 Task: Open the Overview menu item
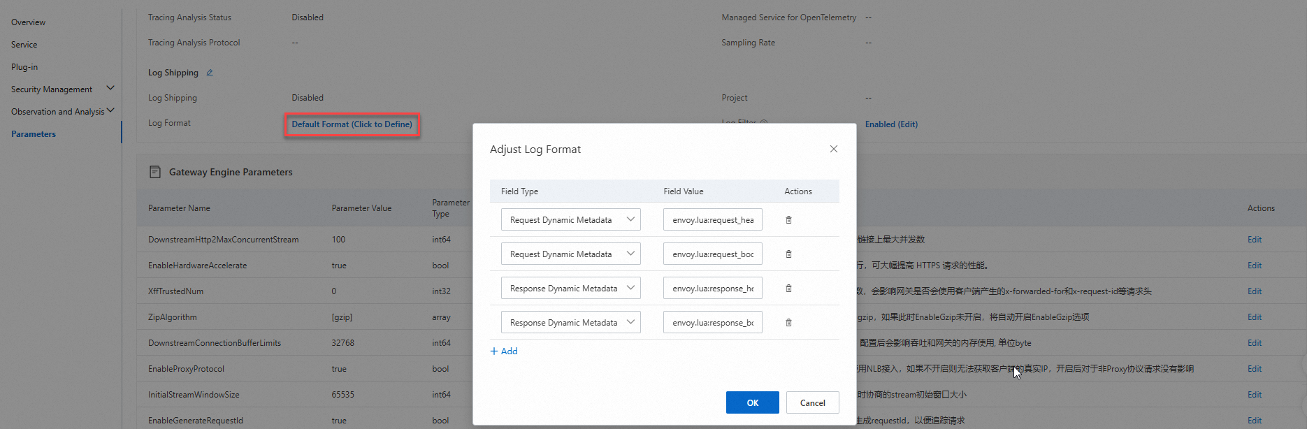click(29, 22)
